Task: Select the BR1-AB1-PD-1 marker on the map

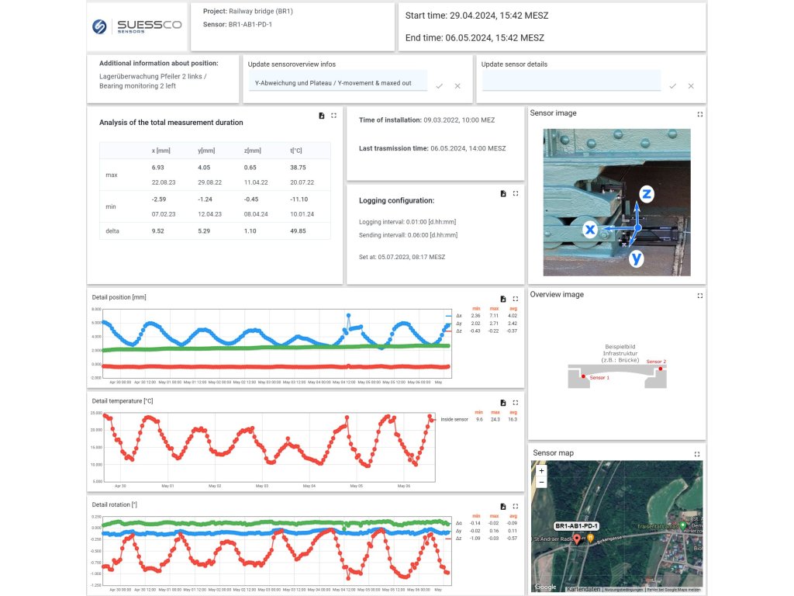Action: (577, 538)
